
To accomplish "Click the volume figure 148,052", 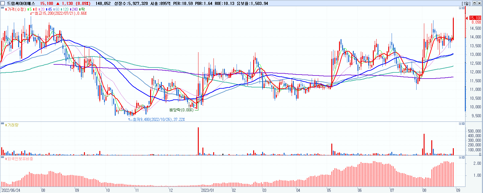I will pyautogui.click(x=103, y=3).
